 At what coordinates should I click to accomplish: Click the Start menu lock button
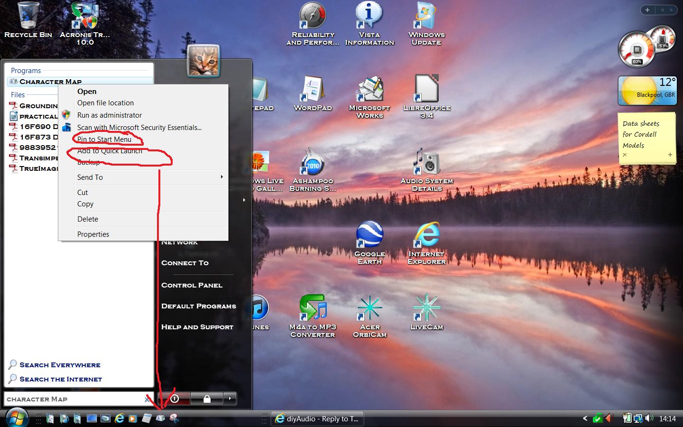point(207,399)
